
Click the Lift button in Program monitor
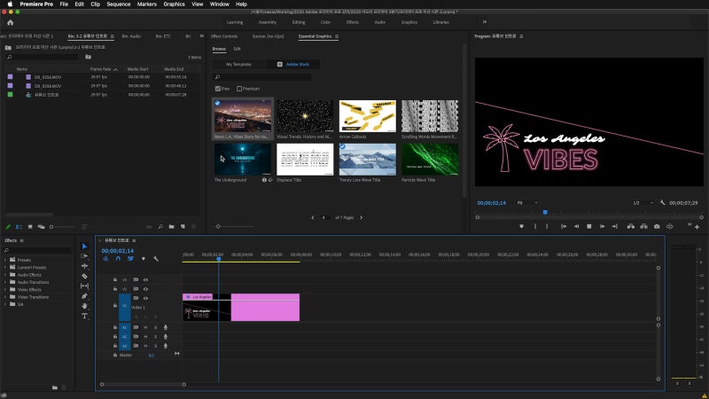tap(631, 226)
